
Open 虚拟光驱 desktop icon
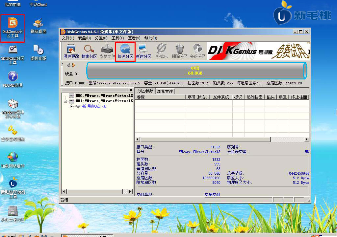pos(38,53)
